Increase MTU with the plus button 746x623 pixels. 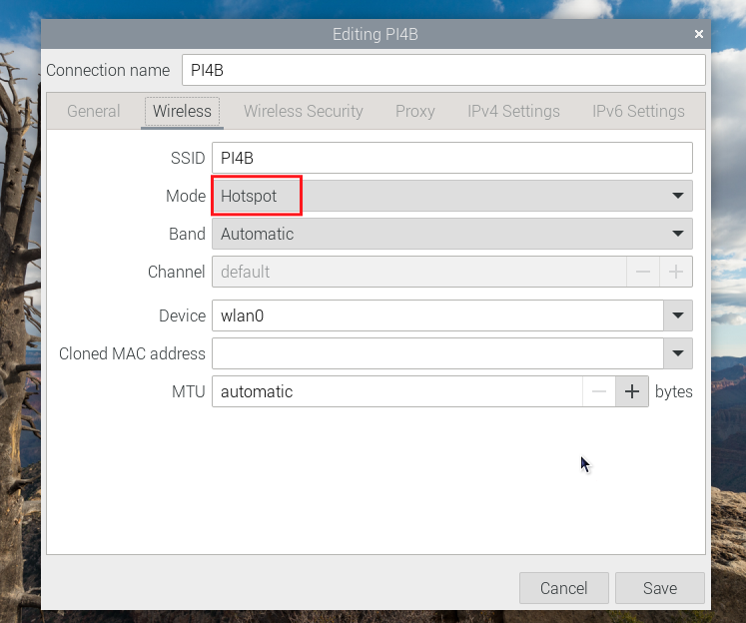click(x=631, y=391)
